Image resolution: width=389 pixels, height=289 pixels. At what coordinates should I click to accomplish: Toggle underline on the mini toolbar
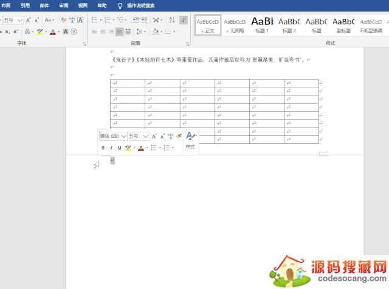(120, 148)
